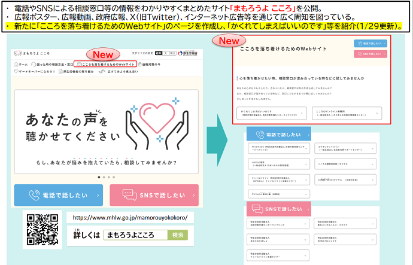
Task: Open こころを落ち着けるためのWebサイト menu item
Action: point(105,64)
